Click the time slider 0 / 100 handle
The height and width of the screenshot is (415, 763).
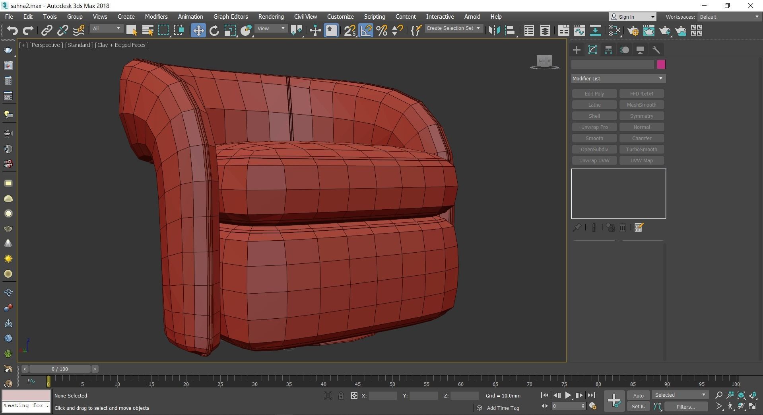(60, 369)
